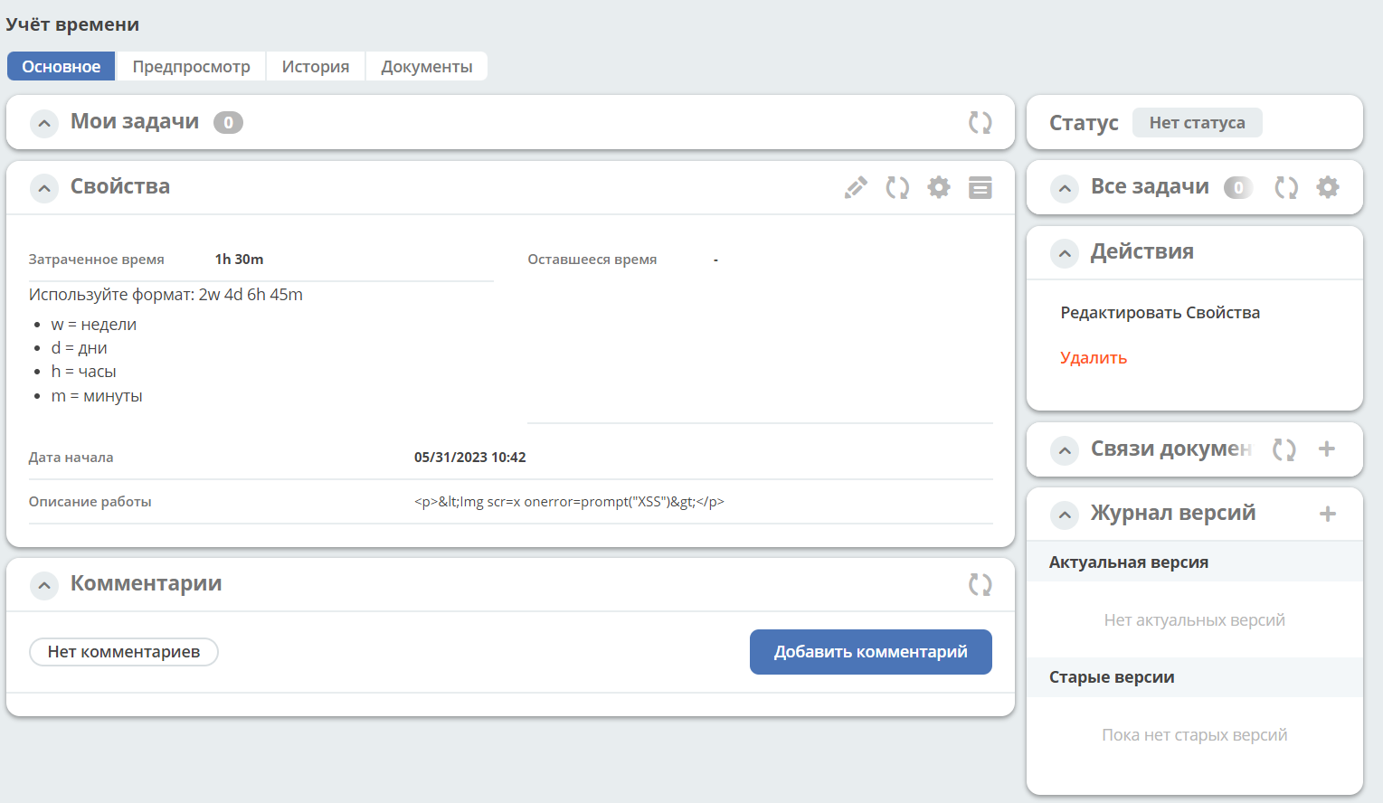This screenshot has height=803, width=1383.
Task: Click the Описание работы value text
Action: tap(569, 501)
